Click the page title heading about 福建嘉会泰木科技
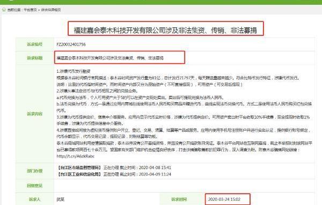This screenshot has width=322, height=205. tap(165, 31)
